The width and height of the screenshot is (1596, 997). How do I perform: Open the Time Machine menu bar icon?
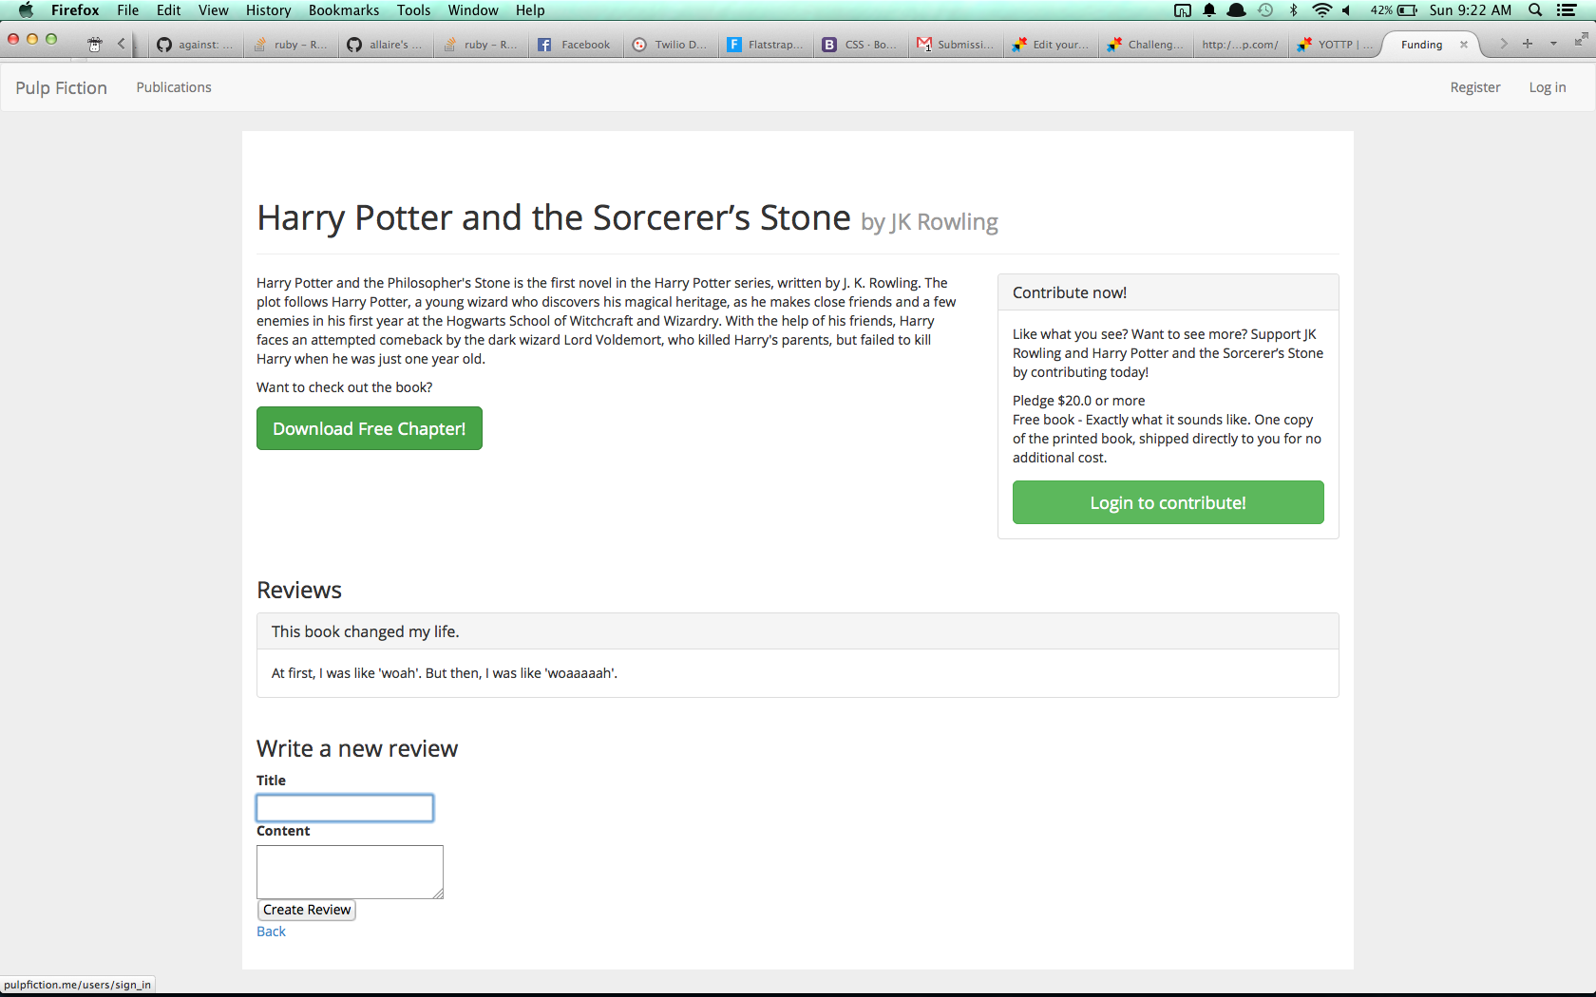pos(1265,10)
